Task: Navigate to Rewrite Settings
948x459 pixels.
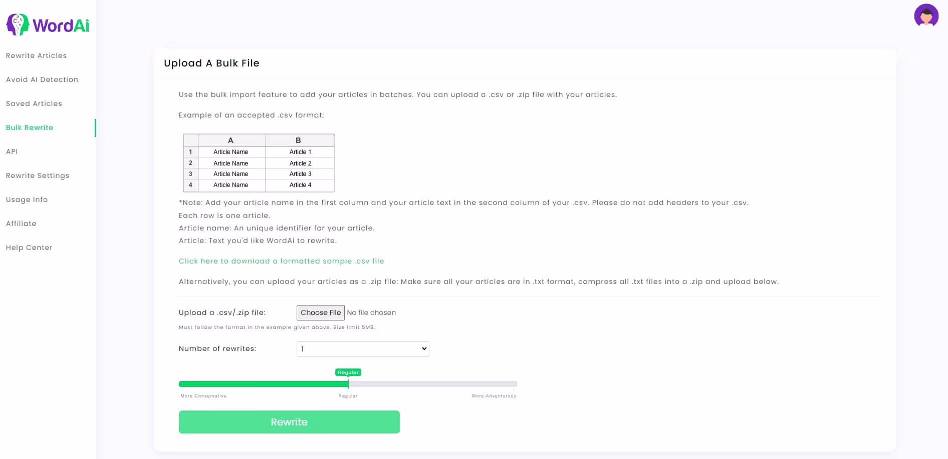Action: click(38, 175)
